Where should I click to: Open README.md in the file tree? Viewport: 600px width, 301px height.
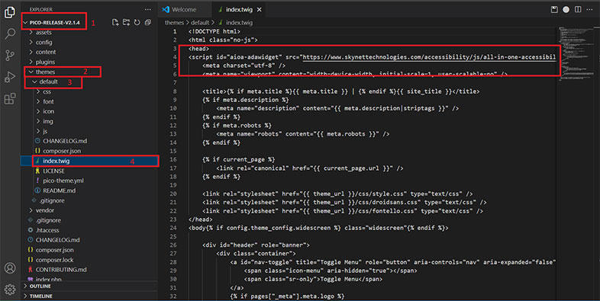point(59,191)
